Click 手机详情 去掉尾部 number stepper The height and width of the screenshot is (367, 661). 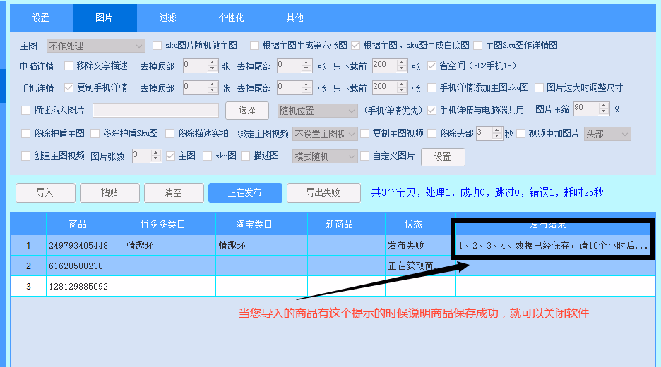[x=294, y=87]
